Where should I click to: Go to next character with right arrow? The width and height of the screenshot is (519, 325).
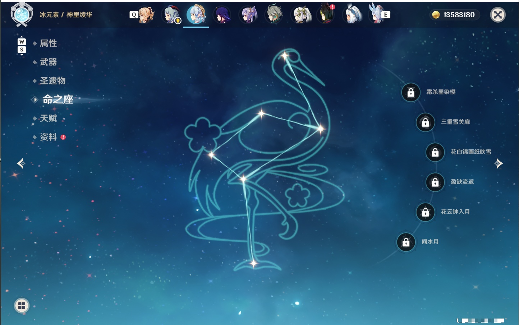point(499,163)
